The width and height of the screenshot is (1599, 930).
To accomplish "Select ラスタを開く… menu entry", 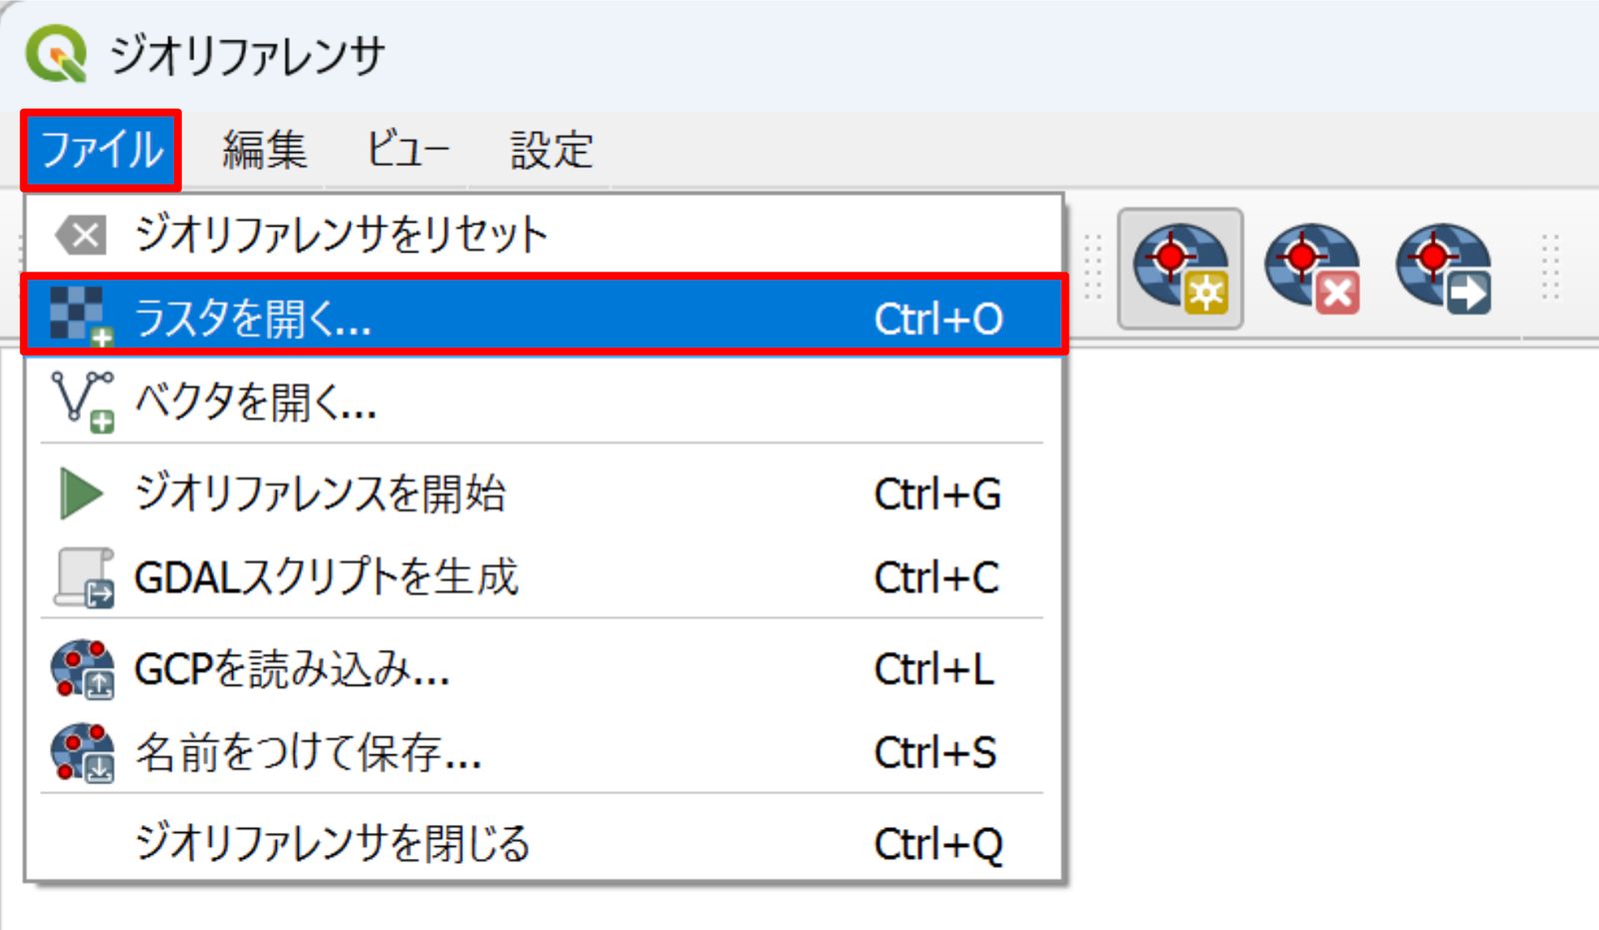I will point(544,318).
